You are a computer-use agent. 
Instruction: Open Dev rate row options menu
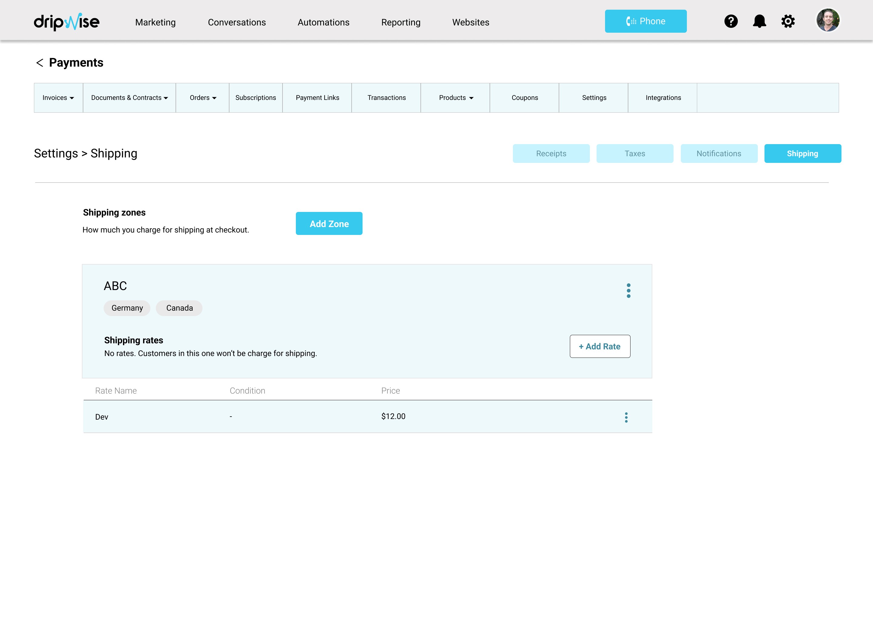[626, 417]
